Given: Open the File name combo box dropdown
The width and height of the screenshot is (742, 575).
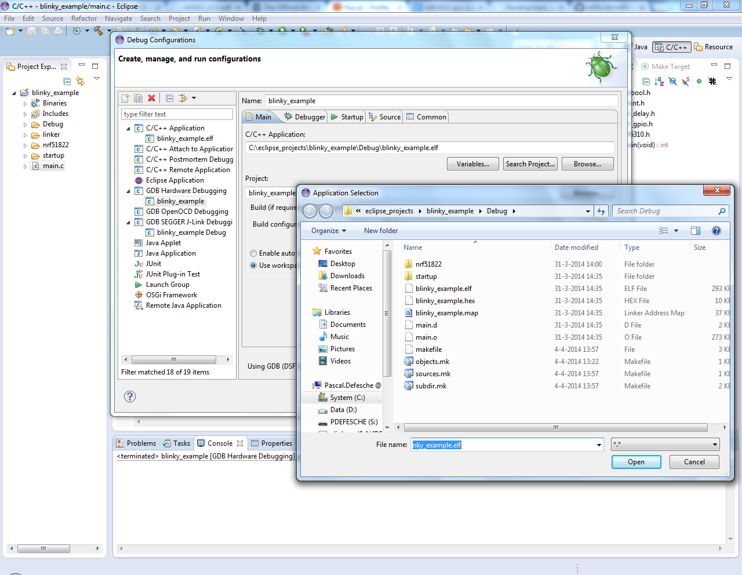Looking at the screenshot, I should click(x=599, y=445).
